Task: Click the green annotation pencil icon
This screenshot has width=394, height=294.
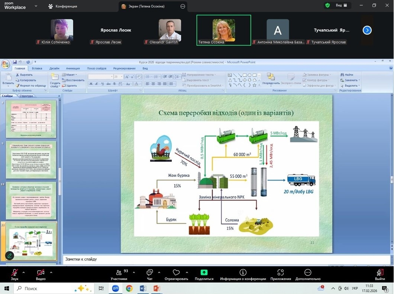Action: pos(10,255)
